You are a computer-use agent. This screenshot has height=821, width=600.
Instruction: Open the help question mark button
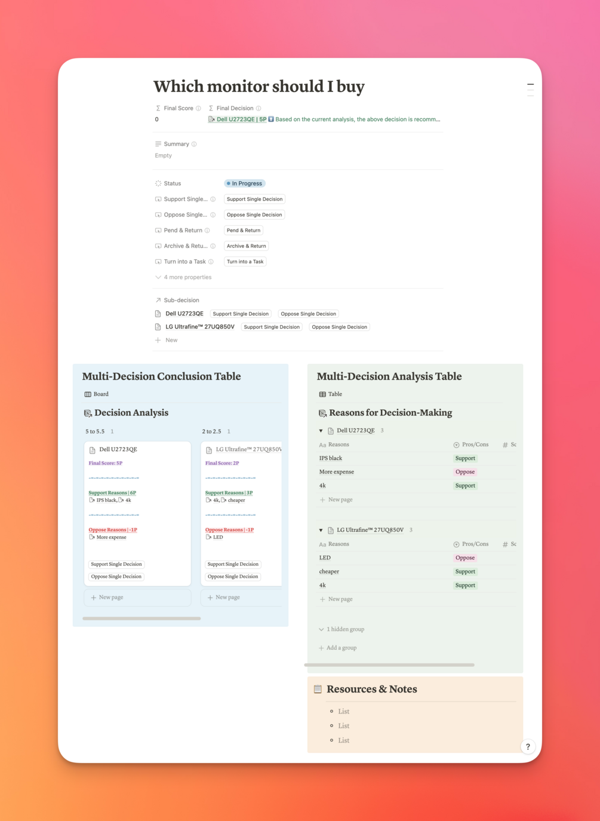click(x=528, y=746)
